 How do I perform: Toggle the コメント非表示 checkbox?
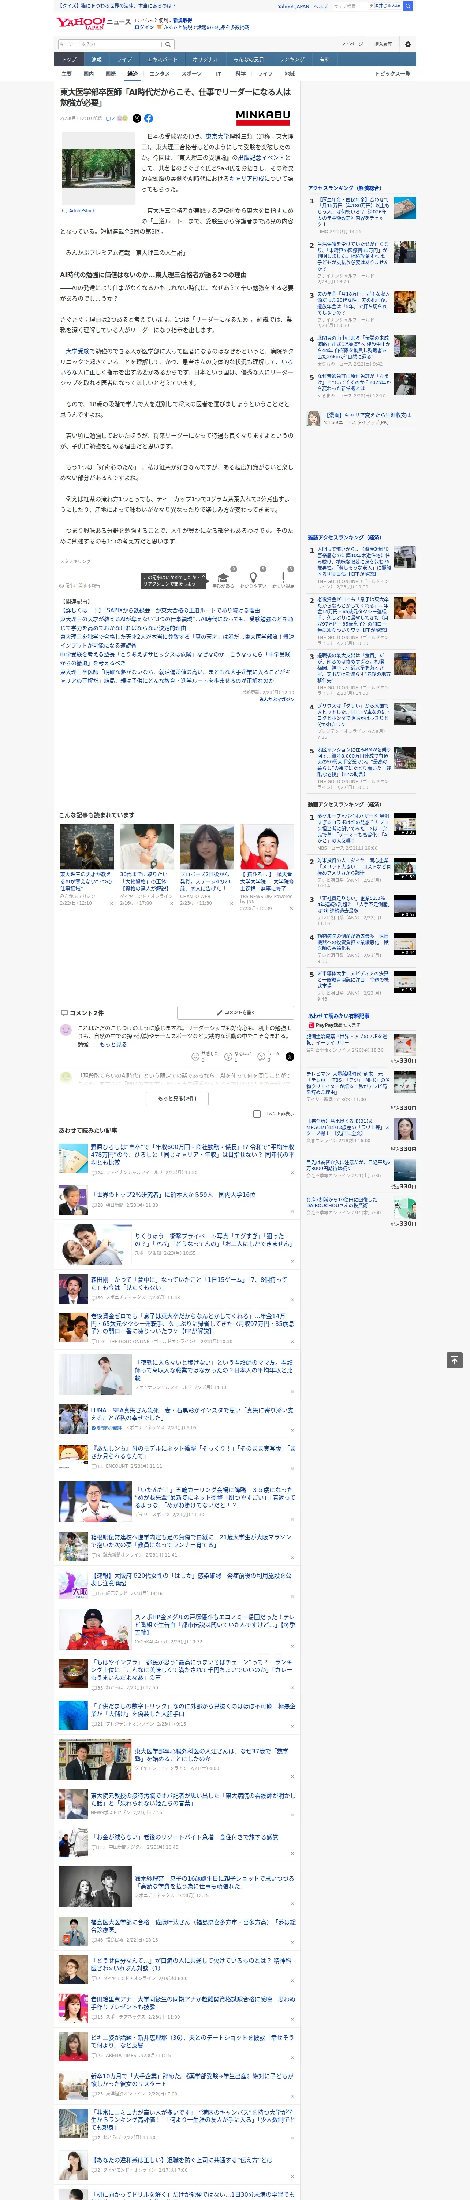[x=257, y=1114]
